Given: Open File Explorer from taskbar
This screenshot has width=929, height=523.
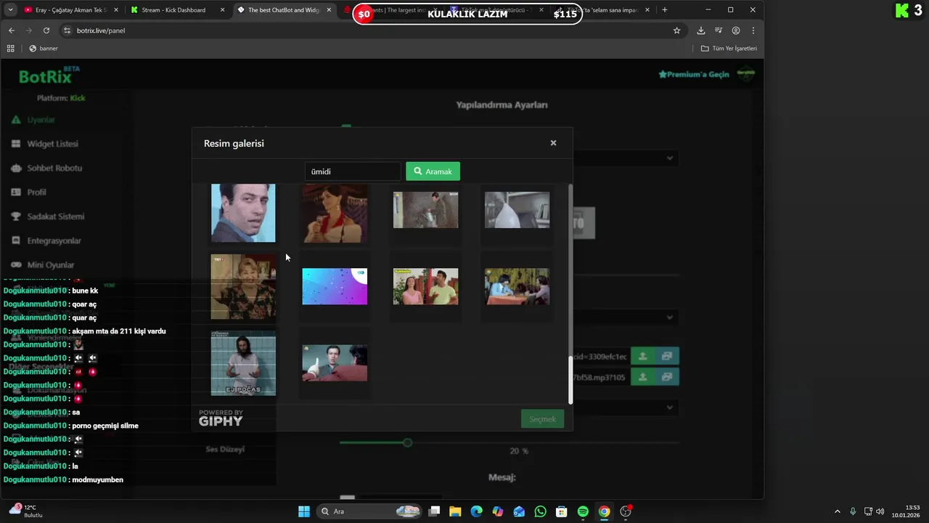Looking at the screenshot, I should click(x=455, y=511).
